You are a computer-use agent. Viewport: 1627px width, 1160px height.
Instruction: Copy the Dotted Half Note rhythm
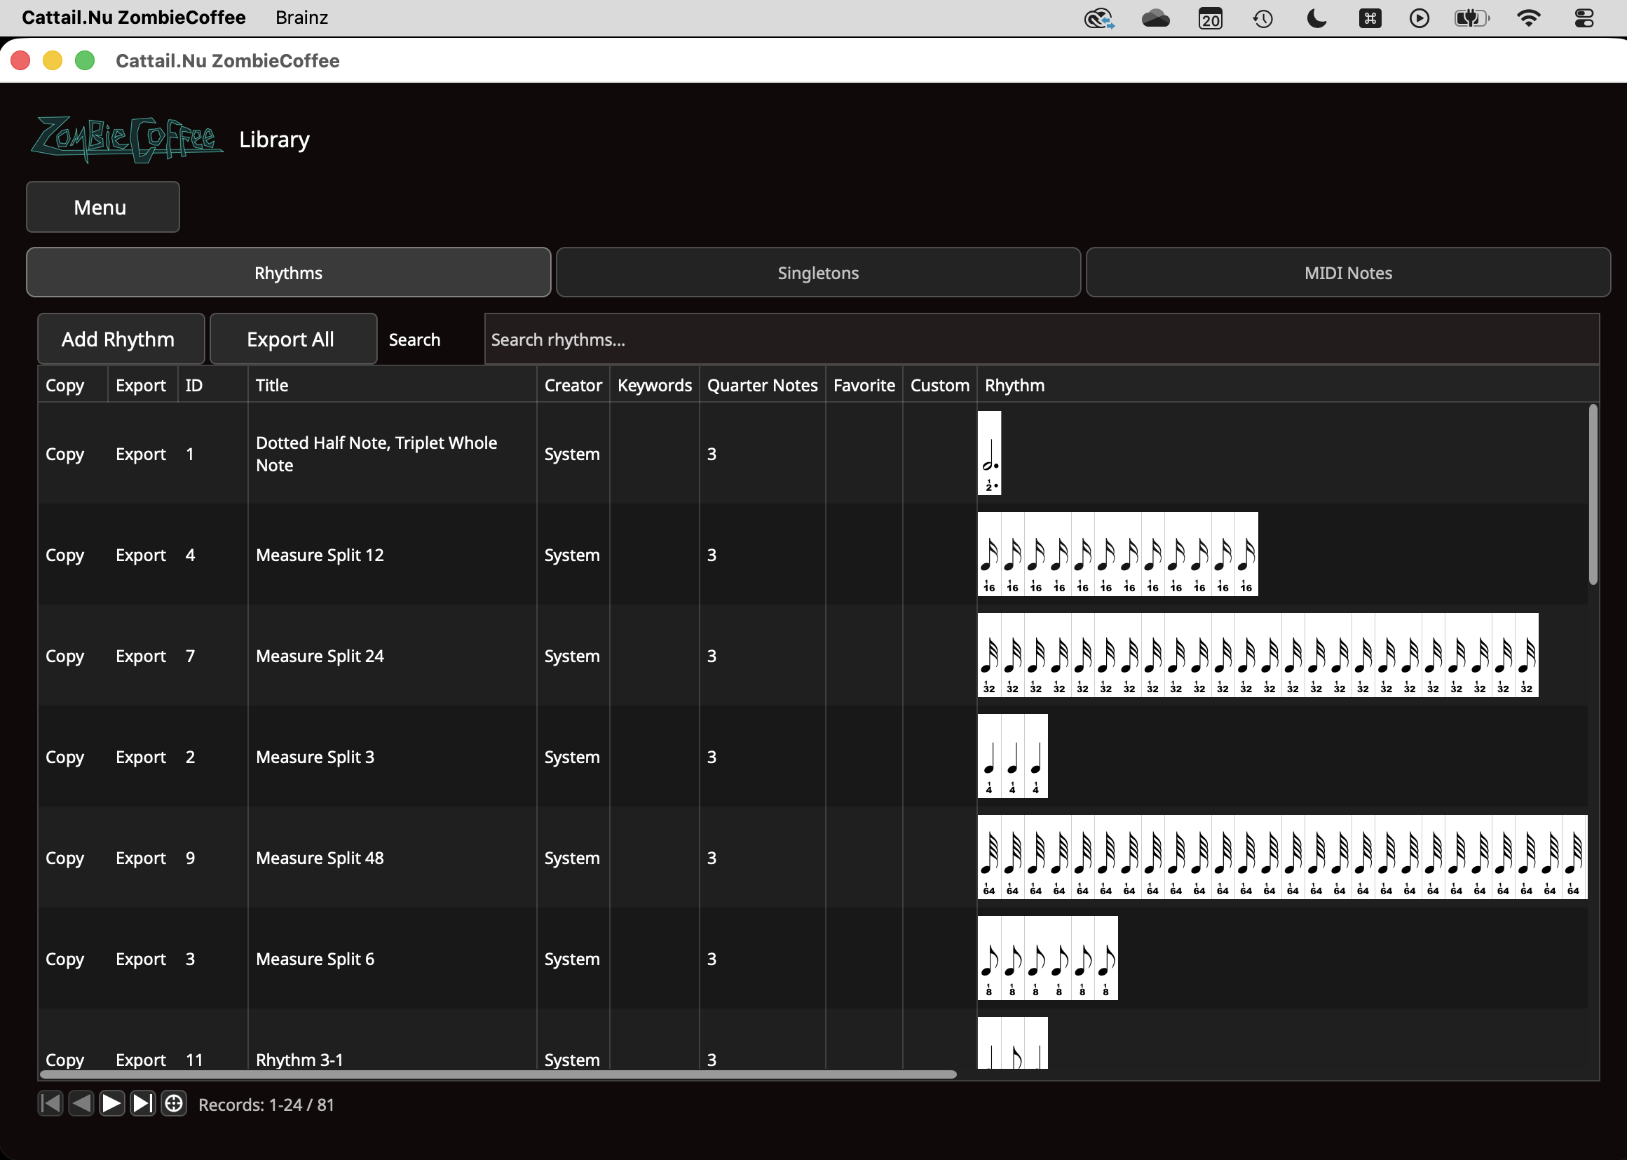[65, 454]
